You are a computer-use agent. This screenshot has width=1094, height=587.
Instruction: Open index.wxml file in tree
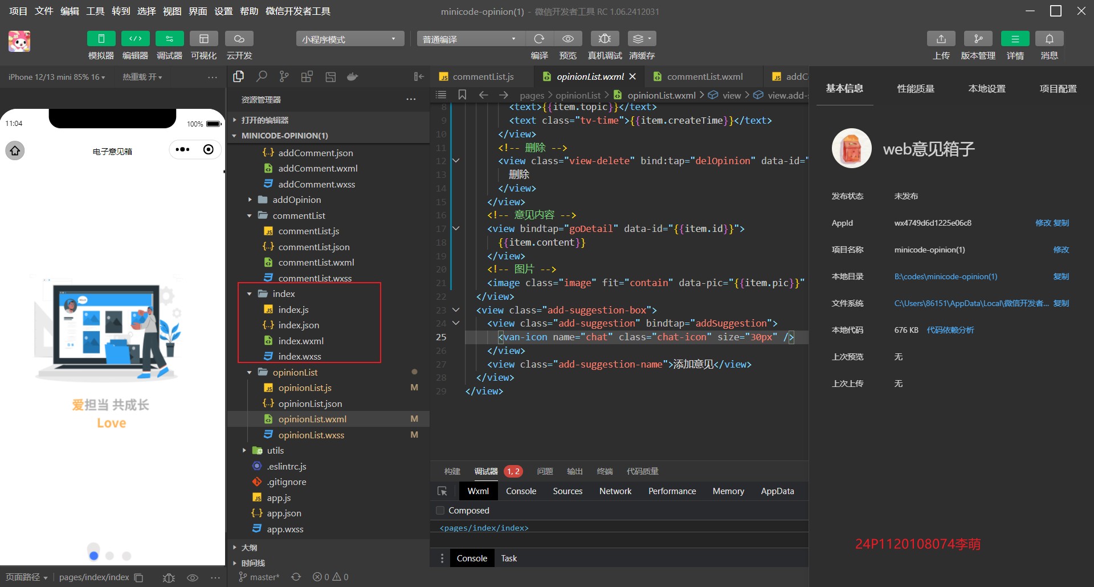301,341
